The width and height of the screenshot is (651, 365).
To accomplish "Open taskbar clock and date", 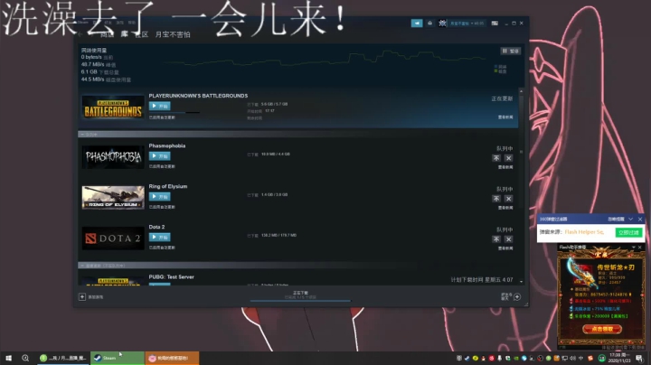I will [x=619, y=358].
